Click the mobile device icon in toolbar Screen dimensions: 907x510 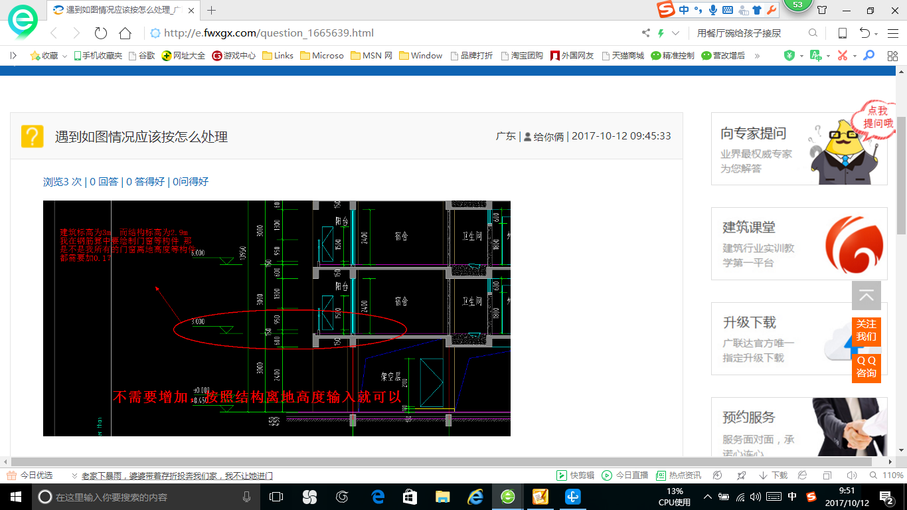[842, 33]
